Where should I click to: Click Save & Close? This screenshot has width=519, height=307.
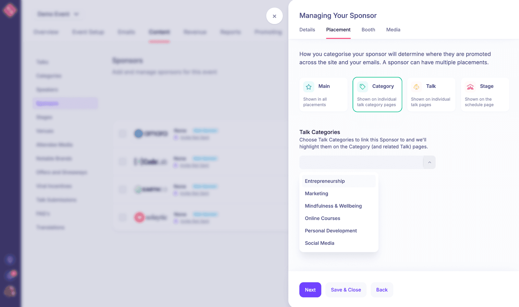[x=346, y=290]
